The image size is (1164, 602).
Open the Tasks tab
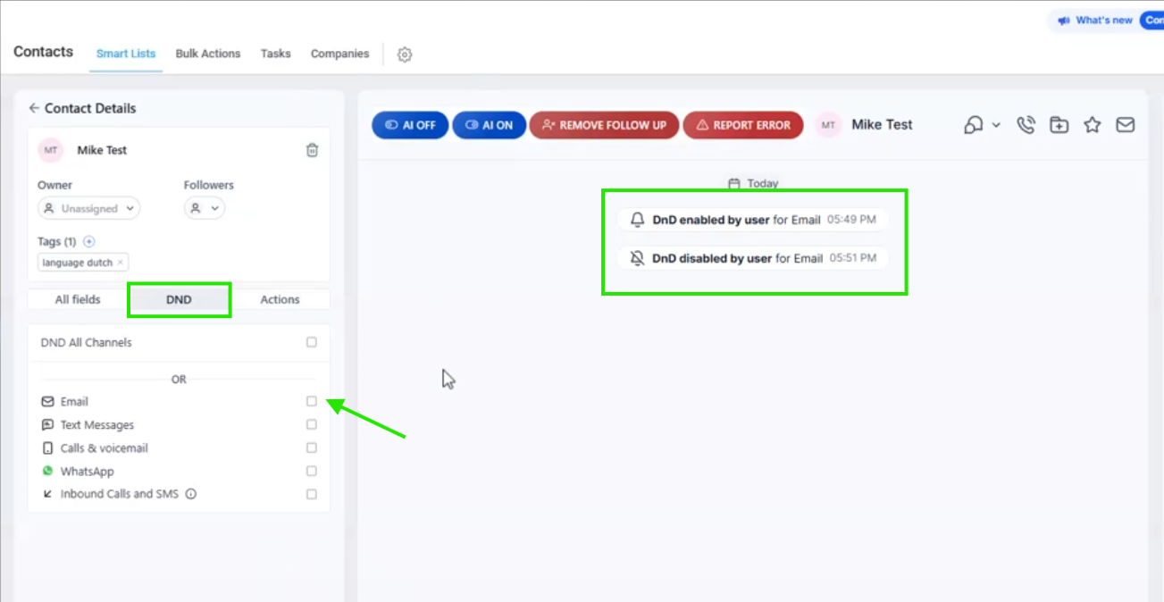[x=275, y=54]
